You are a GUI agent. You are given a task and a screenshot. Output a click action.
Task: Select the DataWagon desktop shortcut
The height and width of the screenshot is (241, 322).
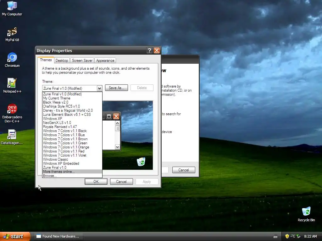pos(12,137)
